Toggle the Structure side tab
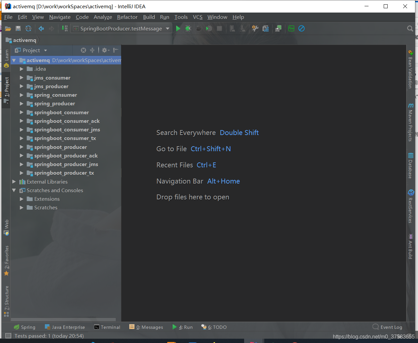 pos(6,301)
